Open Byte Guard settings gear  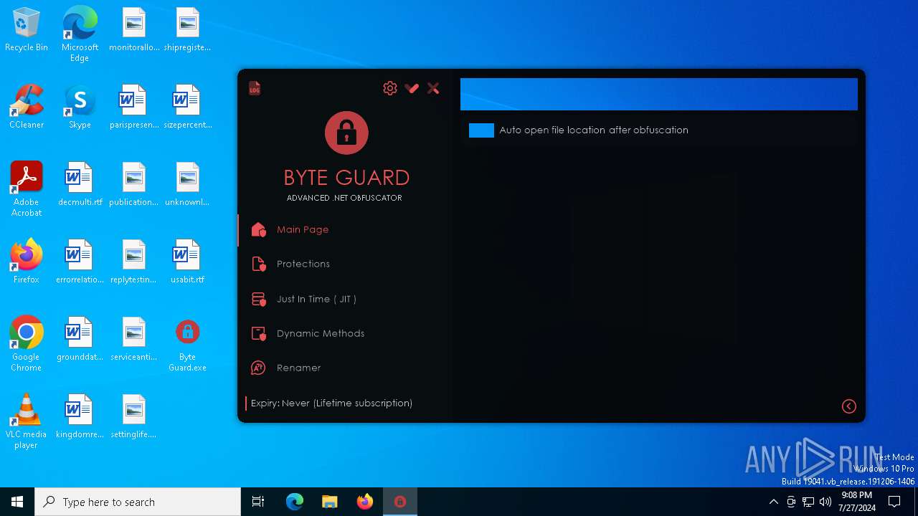(x=390, y=88)
